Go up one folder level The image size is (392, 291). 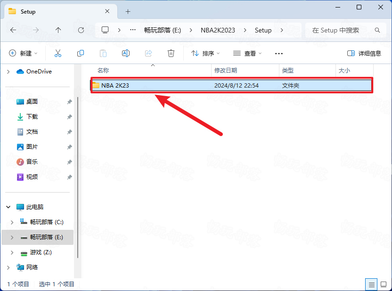point(58,30)
